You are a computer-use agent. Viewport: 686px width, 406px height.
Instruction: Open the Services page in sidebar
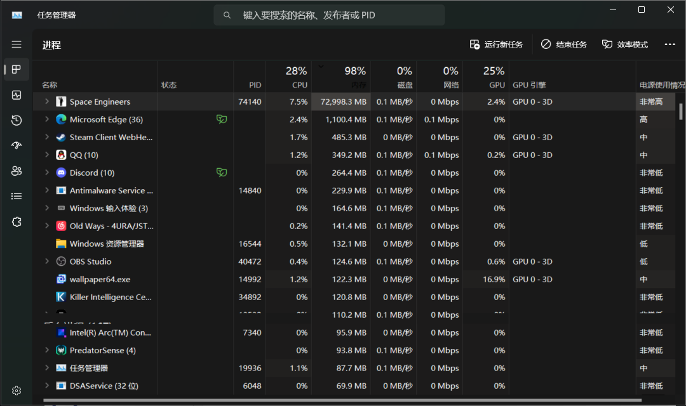click(17, 221)
